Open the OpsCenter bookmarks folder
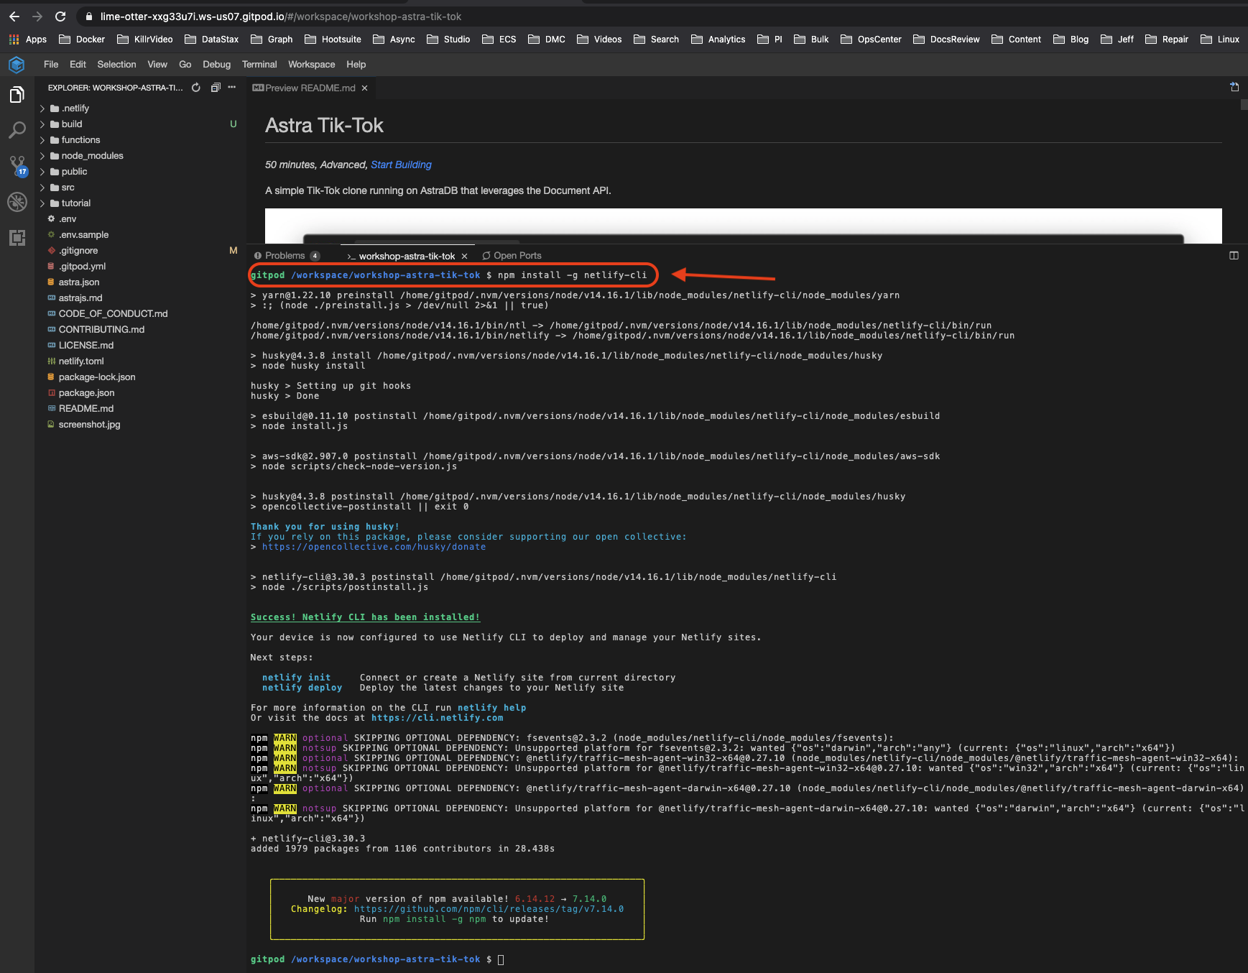This screenshot has height=973, width=1248. [871, 40]
